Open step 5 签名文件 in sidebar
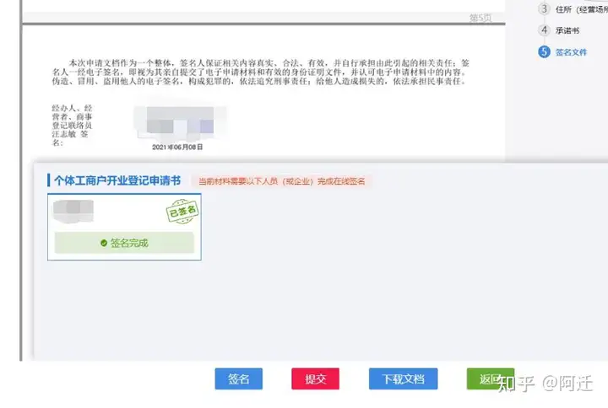 [x=571, y=52]
